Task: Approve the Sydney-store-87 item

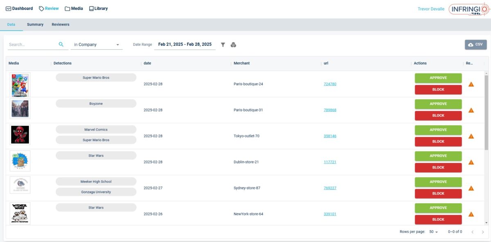Action: [x=438, y=182]
